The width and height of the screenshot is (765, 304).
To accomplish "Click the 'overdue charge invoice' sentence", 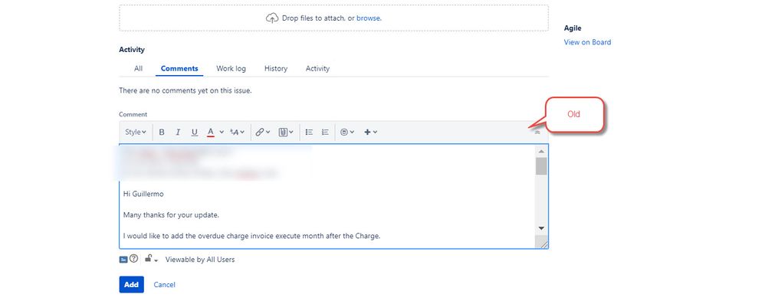I will pos(251,236).
